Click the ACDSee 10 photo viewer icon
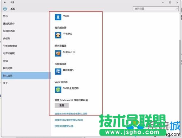This screenshot has height=138, width=182. pos(58,53)
